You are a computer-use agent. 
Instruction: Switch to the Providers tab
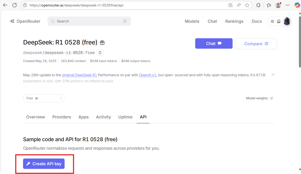pos(62,117)
